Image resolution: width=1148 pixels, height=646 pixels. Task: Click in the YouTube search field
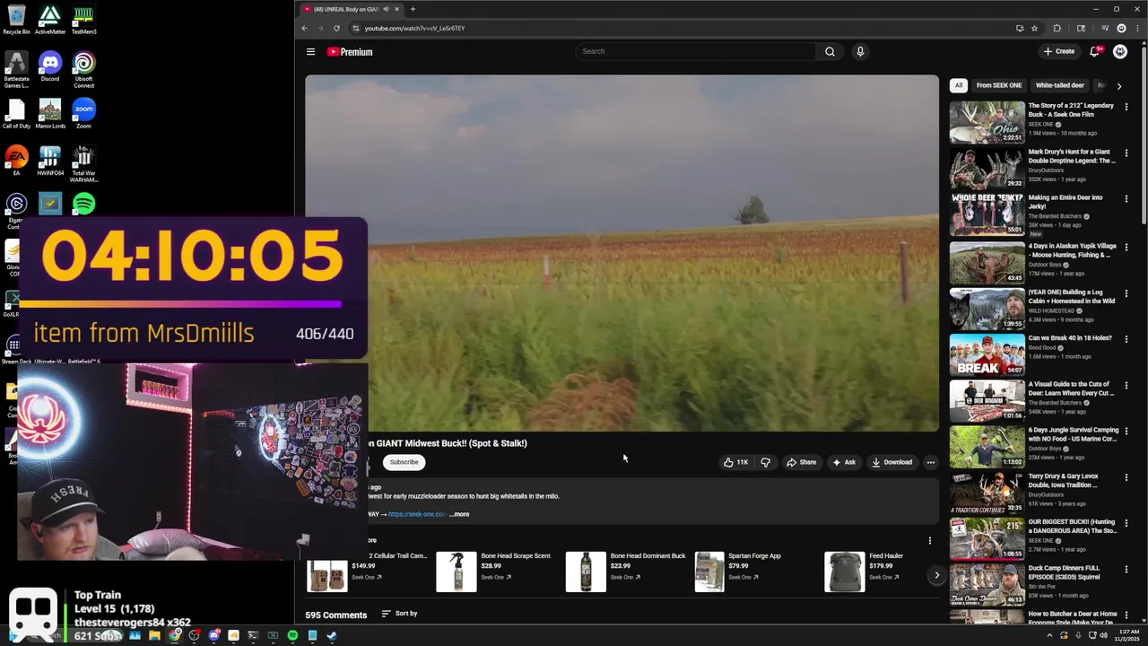point(695,51)
